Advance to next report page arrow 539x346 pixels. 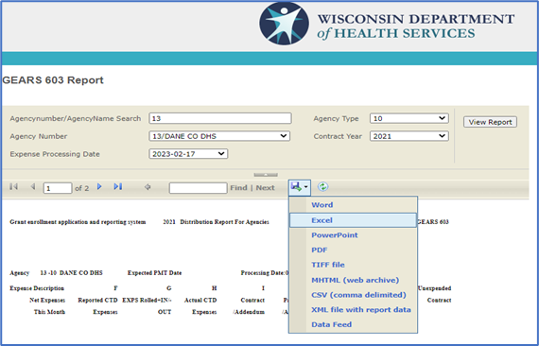(x=99, y=186)
